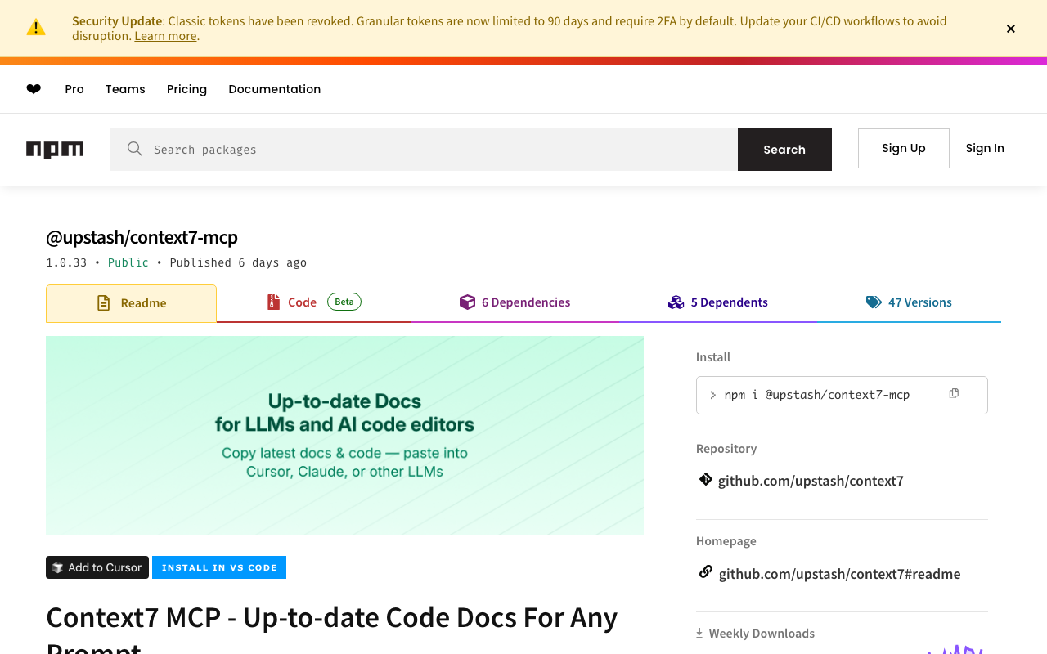Click the blue tags Versions icon

point(874,302)
